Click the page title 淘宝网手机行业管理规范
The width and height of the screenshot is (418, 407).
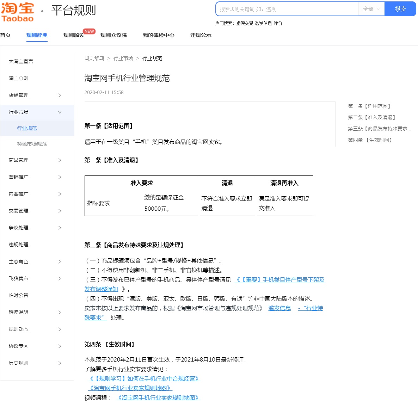point(127,78)
